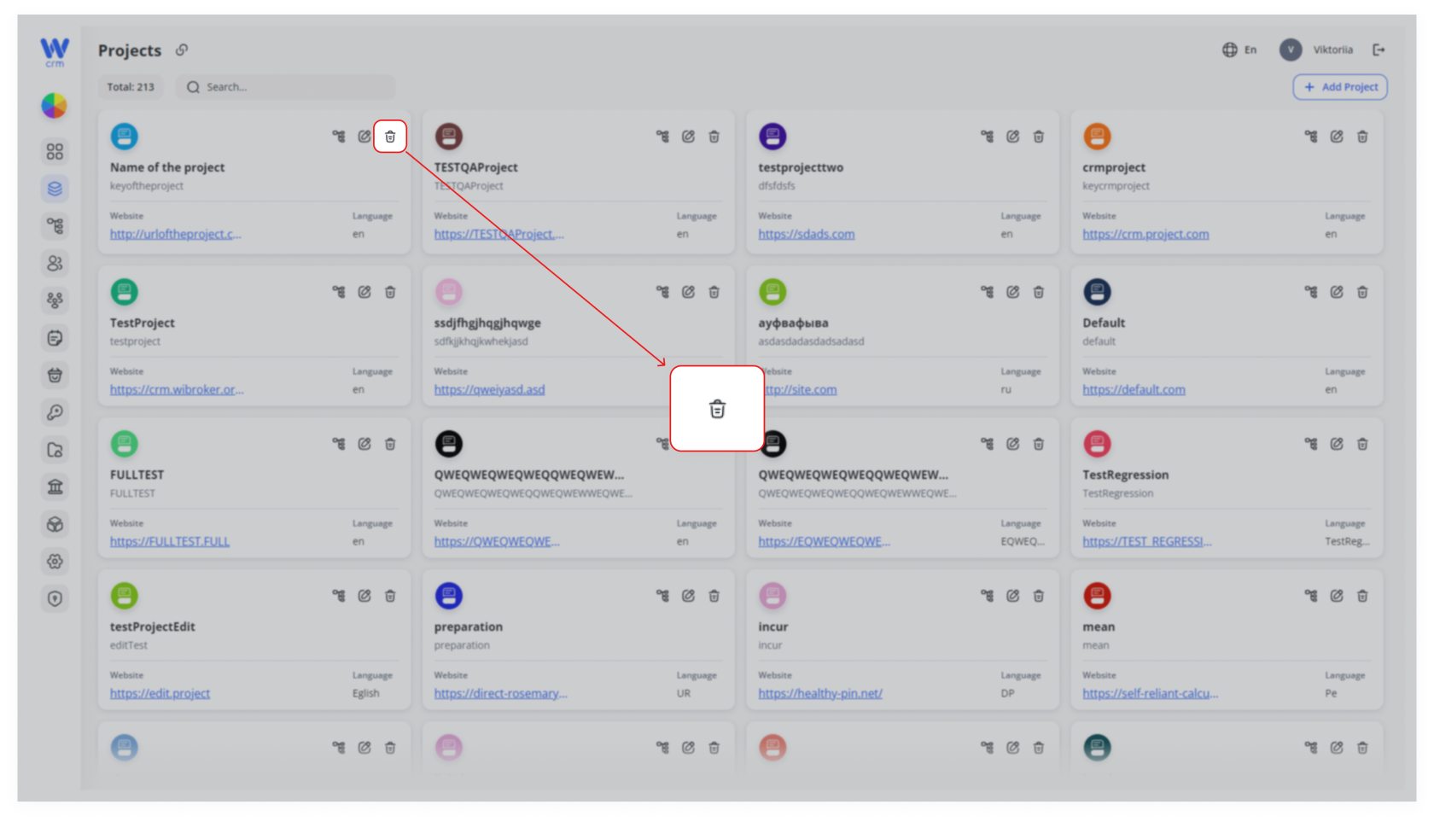1434x822 pixels.
Task: Open the key icon in sidebar
Action: click(x=55, y=412)
